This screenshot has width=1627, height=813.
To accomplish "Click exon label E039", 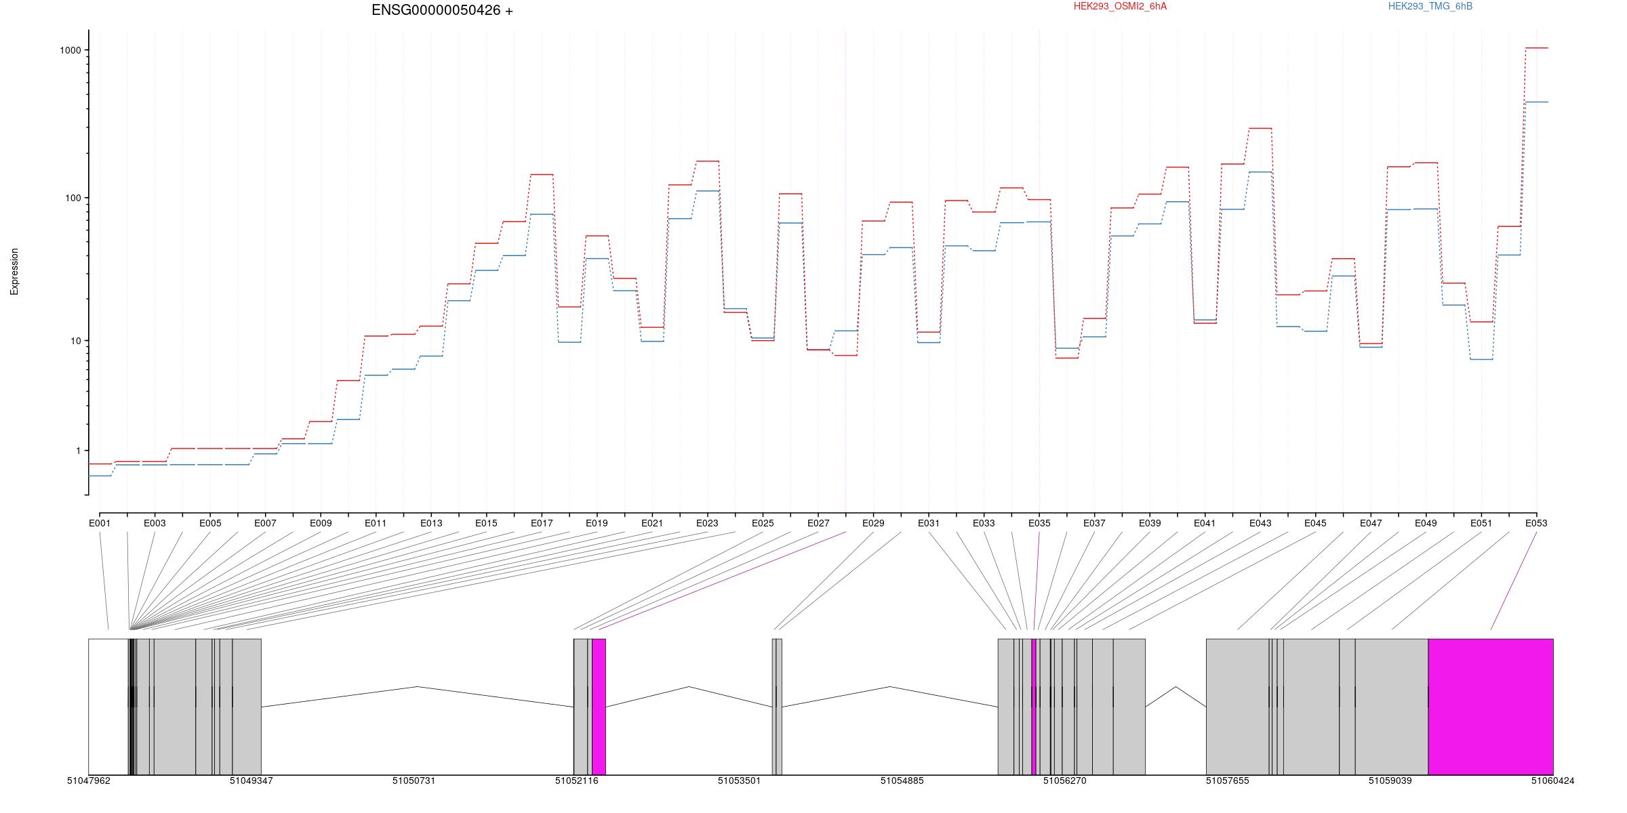I will (x=1150, y=523).
